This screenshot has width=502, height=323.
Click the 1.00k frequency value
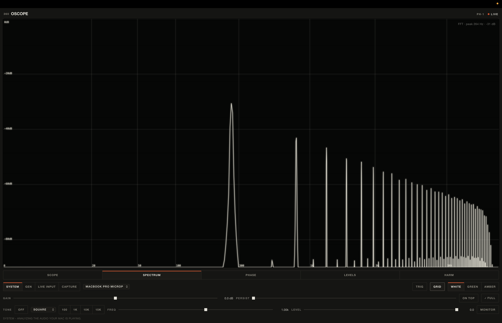(285, 310)
